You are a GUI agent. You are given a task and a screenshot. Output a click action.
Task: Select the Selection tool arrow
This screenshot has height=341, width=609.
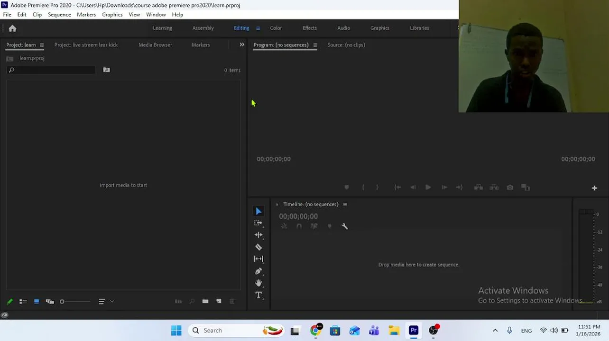tap(258, 211)
